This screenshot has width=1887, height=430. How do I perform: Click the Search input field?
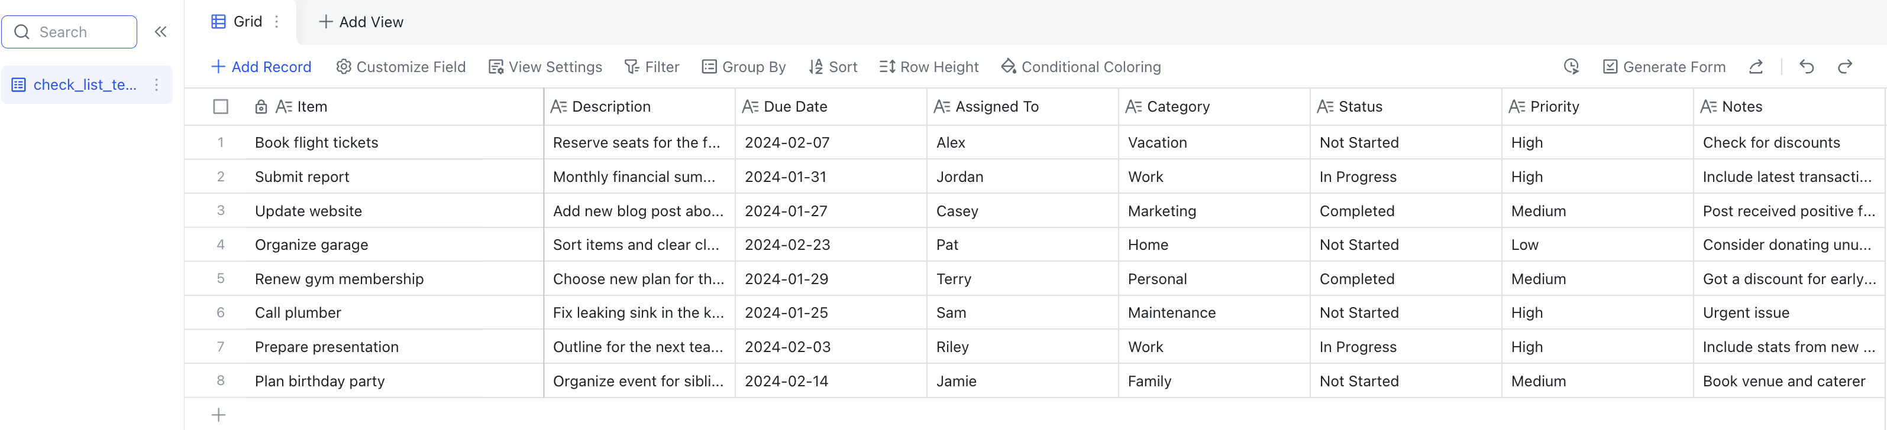click(70, 32)
